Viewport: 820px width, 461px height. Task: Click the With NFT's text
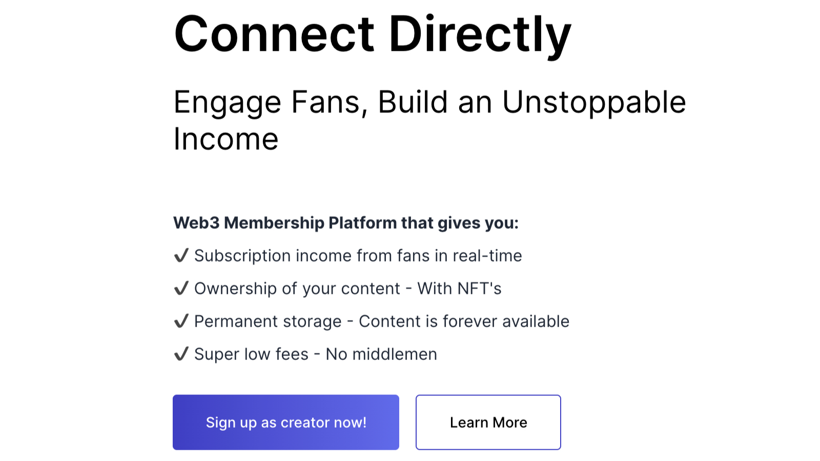[459, 288]
